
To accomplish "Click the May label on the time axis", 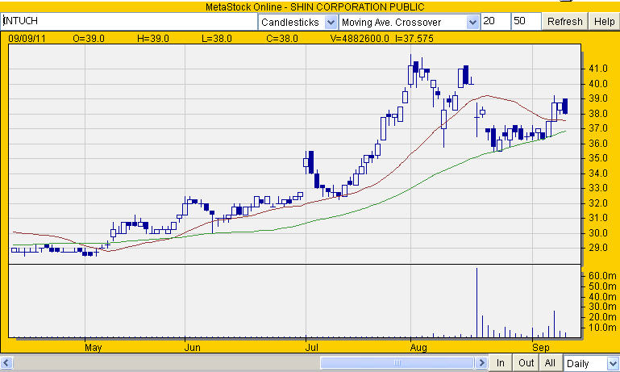I will tap(94, 348).
